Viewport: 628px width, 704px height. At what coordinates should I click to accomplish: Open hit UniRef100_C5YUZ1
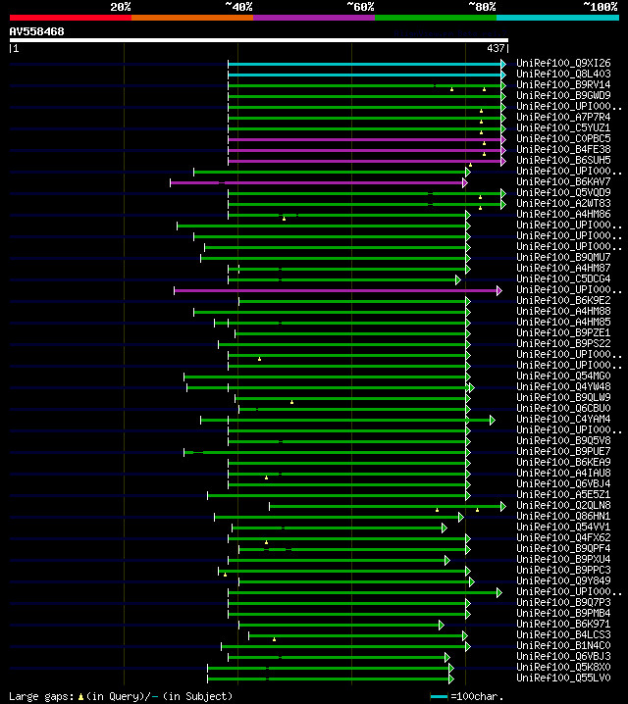[x=563, y=128]
